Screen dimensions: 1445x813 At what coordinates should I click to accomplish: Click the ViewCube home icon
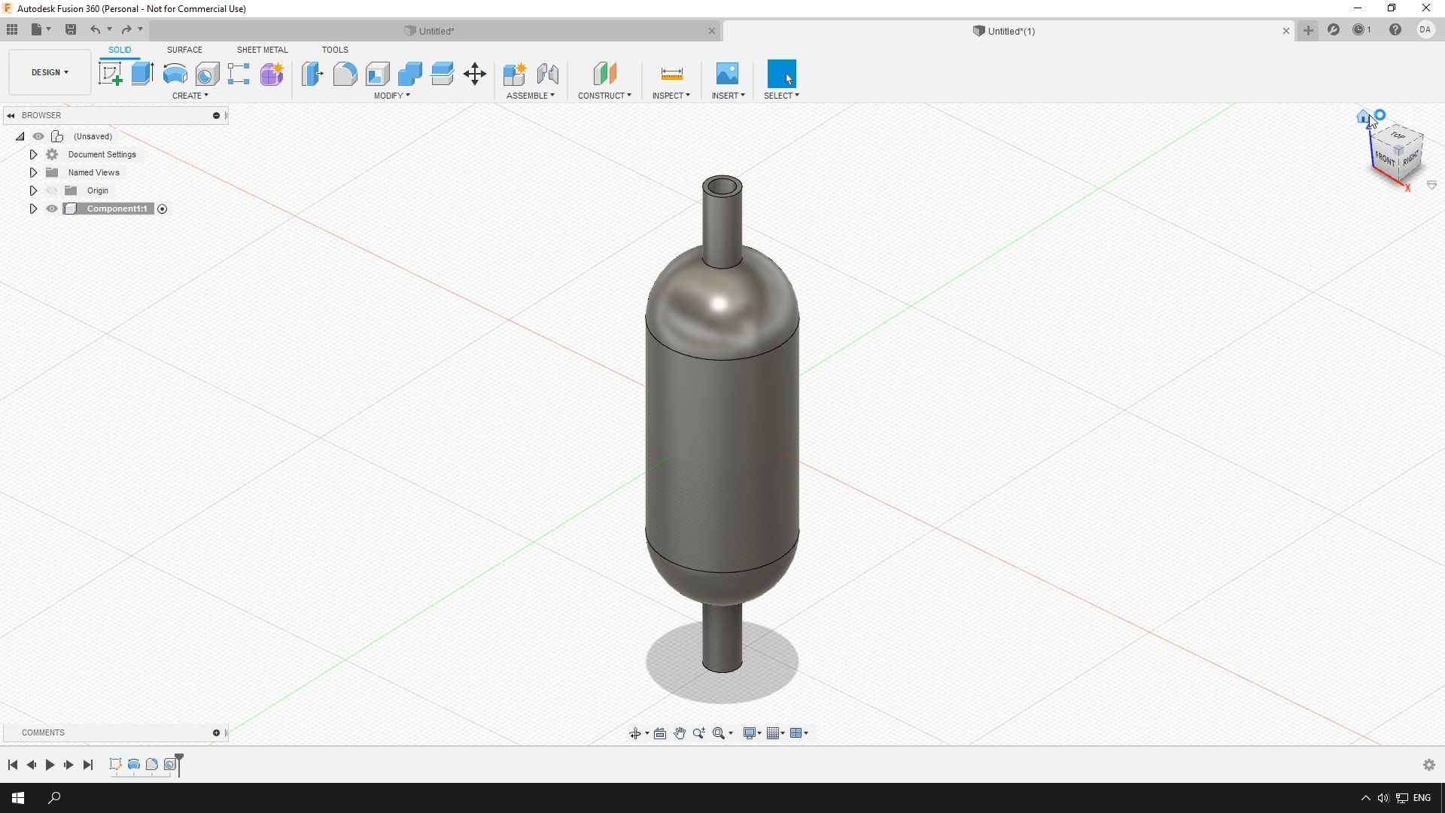(1363, 117)
